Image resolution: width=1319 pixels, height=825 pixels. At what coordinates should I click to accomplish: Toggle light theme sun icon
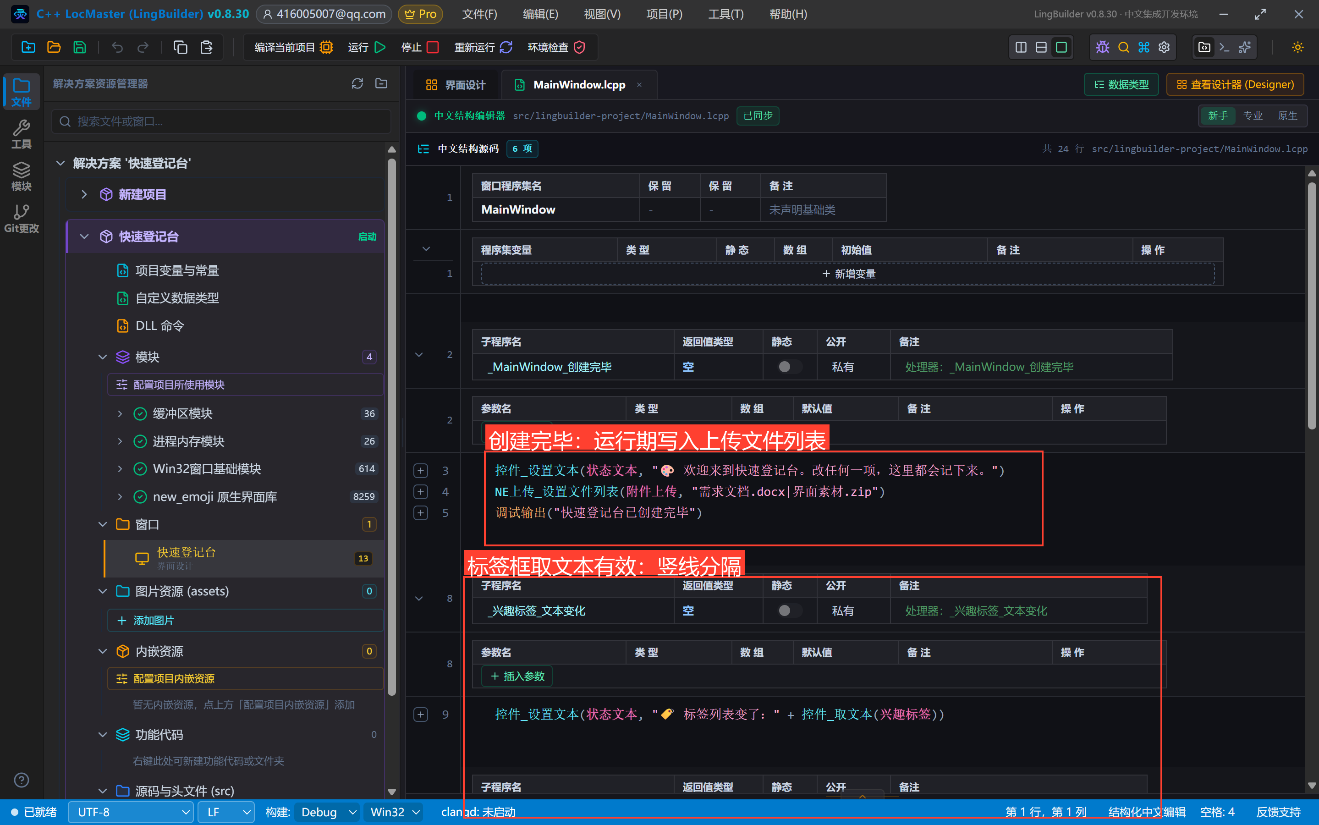coord(1297,48)
